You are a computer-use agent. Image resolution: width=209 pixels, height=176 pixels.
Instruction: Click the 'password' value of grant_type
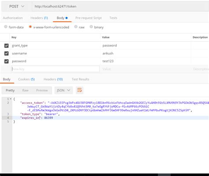pos(110,46)
